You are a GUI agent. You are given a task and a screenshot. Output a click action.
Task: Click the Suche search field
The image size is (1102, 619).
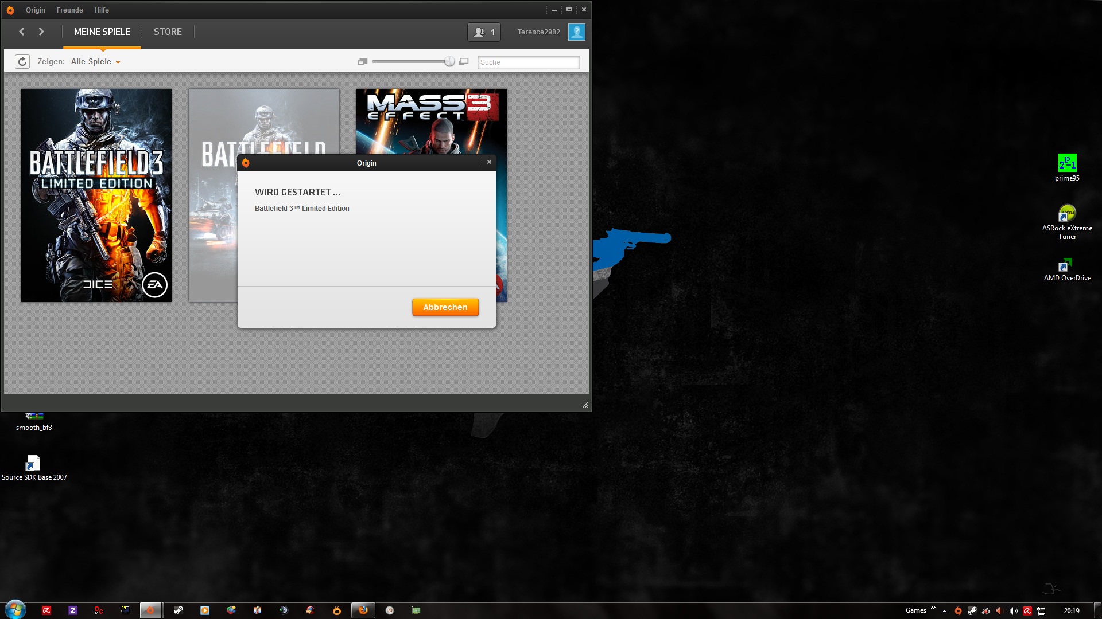tap(528, 62)
